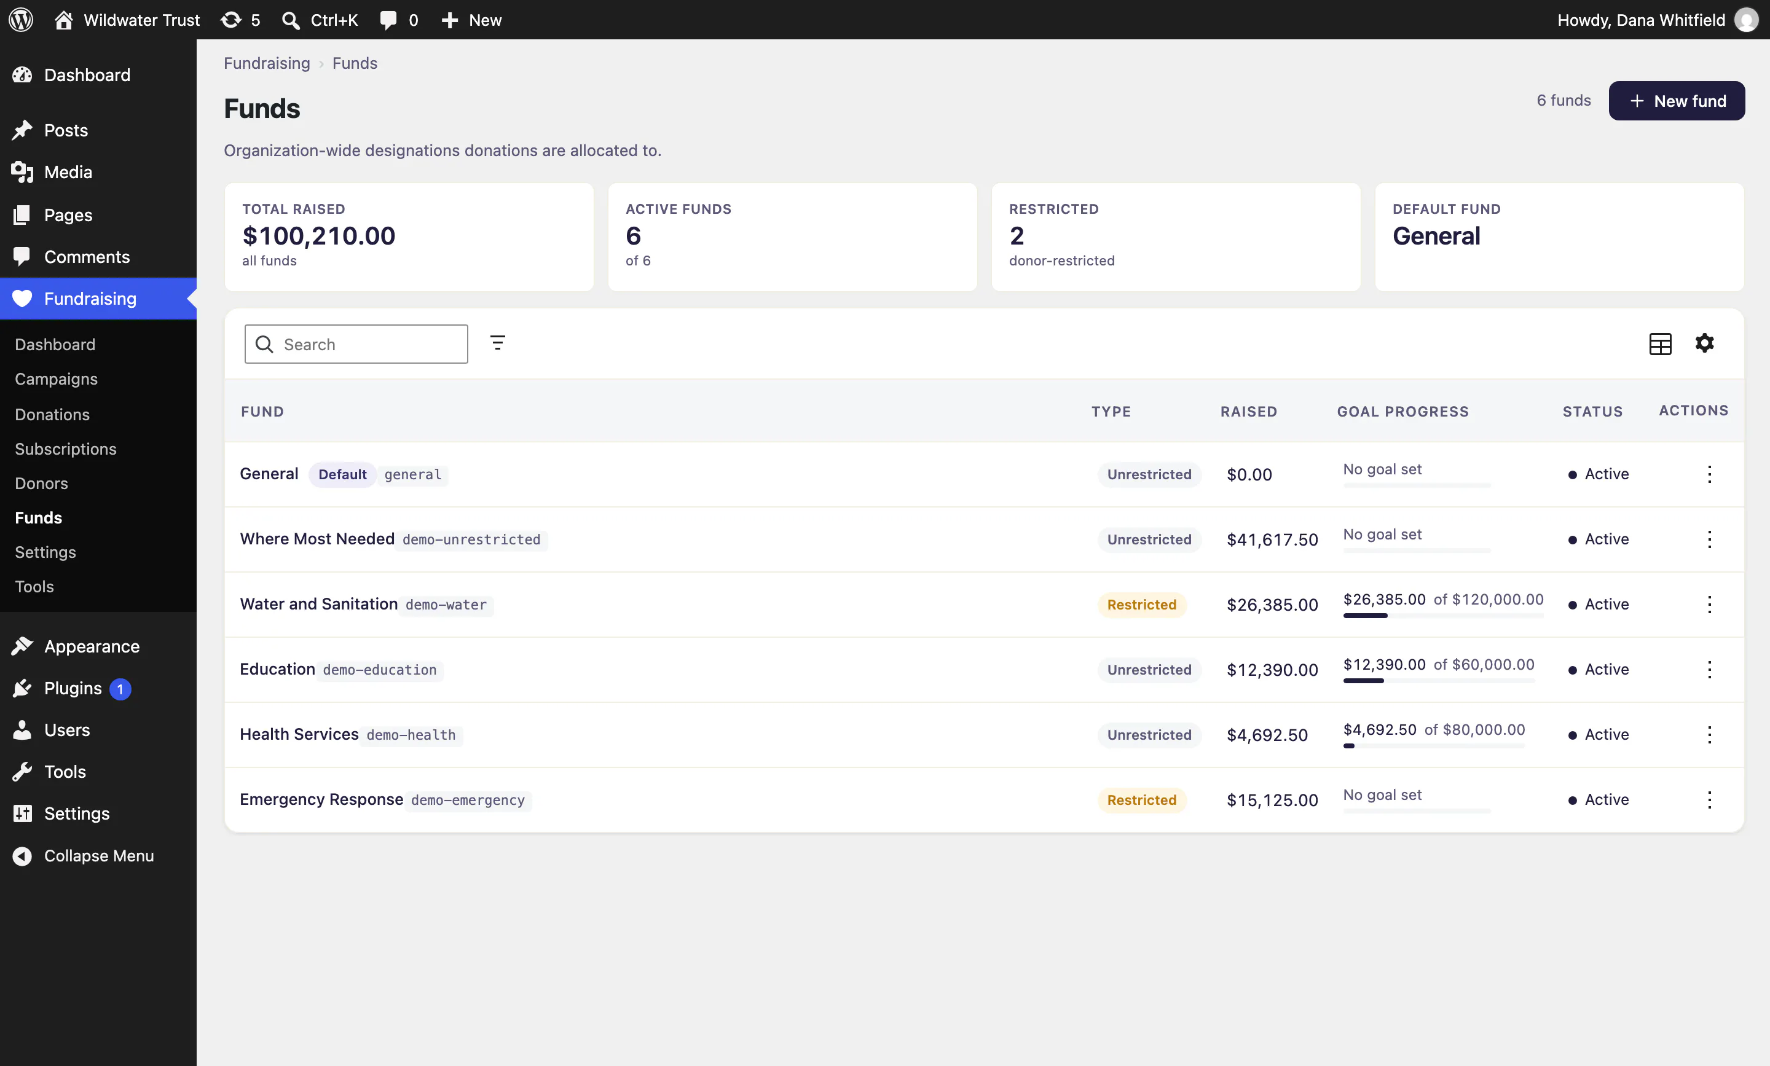
Task: Open the Ctrl+K search in admin bar
Action: tap(320, 20)
